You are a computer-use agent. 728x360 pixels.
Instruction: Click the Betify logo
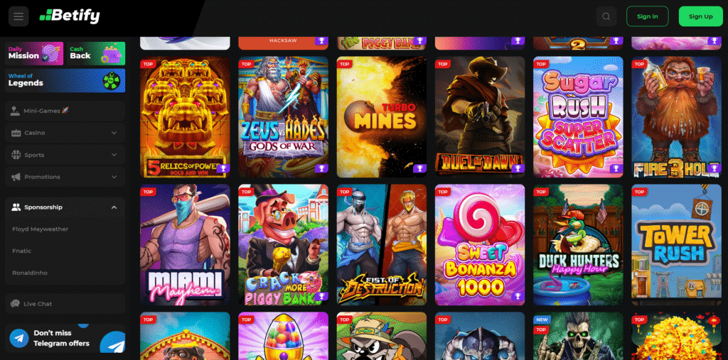[70, 16]
